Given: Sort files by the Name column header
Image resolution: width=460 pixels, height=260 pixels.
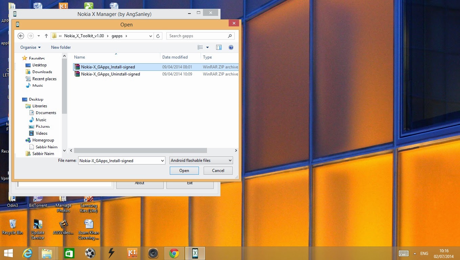Looking at the screenshot, I should (79, 57).
